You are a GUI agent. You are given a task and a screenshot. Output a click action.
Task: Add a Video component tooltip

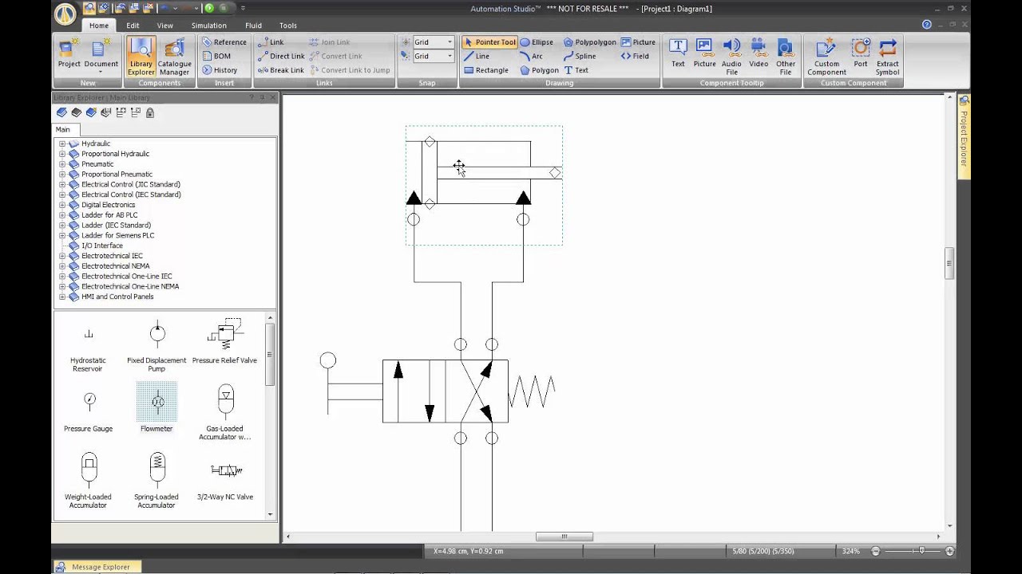point(759,54)
